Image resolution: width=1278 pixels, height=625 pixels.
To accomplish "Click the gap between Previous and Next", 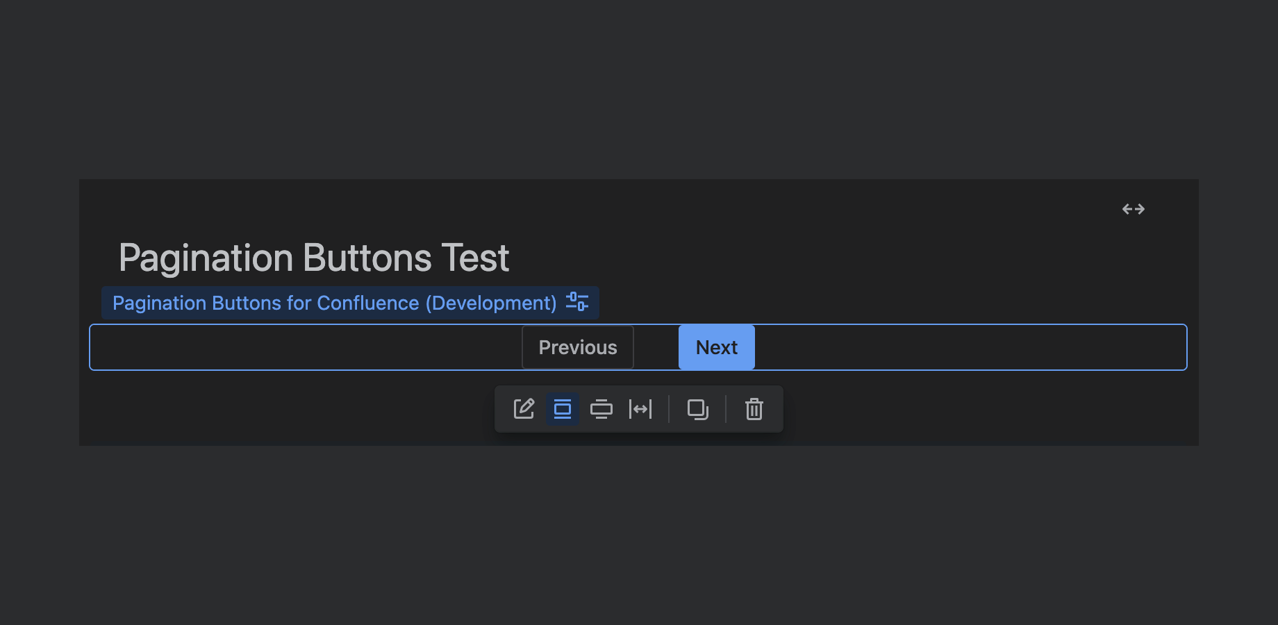I will click(x=656, y=347).
